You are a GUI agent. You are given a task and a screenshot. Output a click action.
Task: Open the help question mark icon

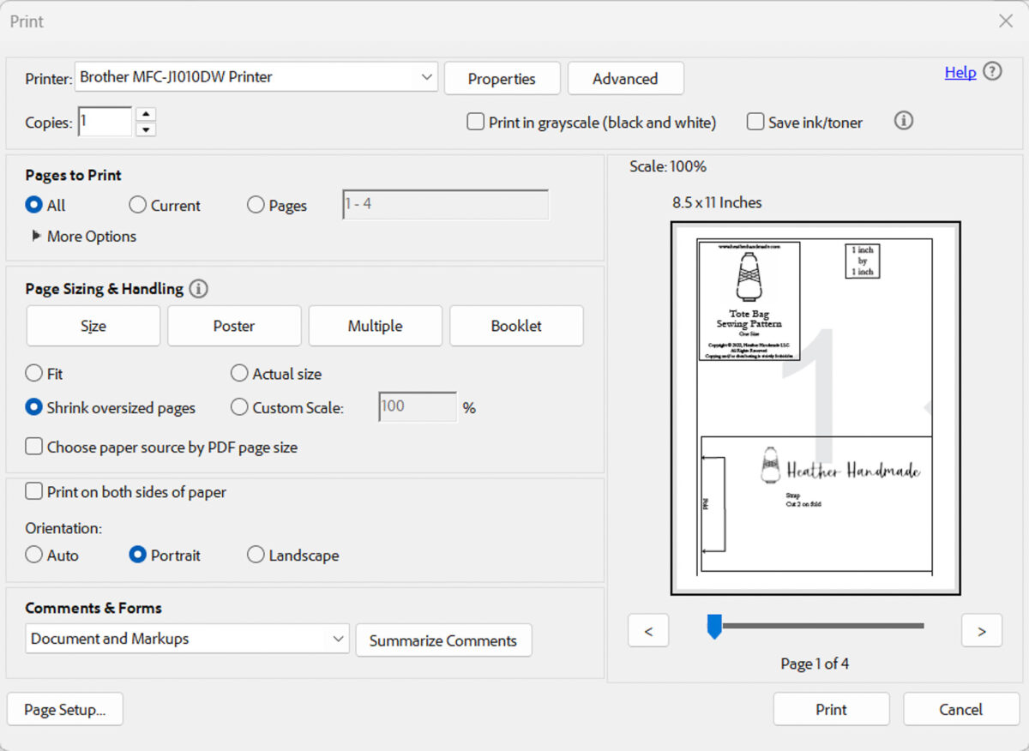coord(992,72)
